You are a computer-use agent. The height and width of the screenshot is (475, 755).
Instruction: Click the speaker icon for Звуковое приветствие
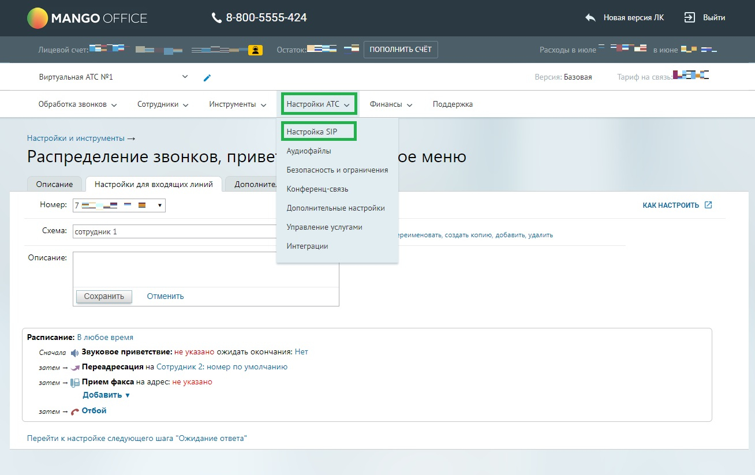74,352
